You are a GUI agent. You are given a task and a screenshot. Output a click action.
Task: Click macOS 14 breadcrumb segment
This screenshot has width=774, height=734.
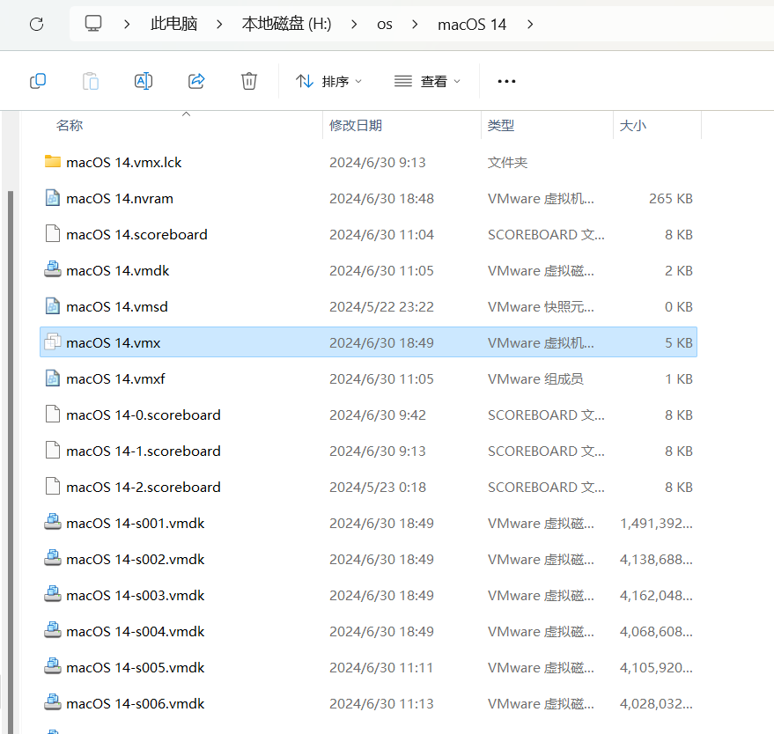472,24
